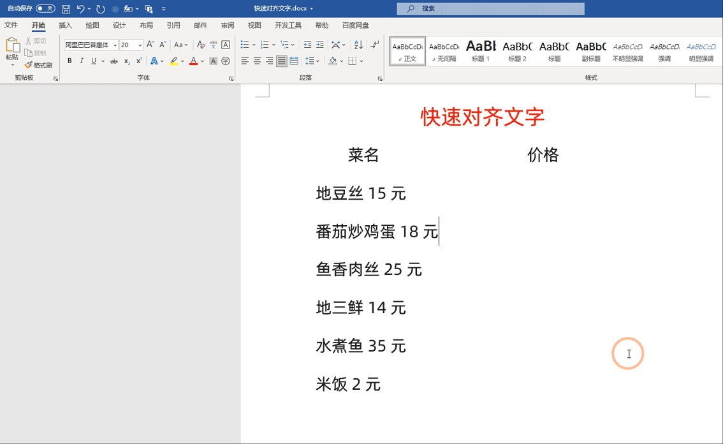Click the red font color icon
Viewport: 723px width, 444px height.
[x=194, y=61]
